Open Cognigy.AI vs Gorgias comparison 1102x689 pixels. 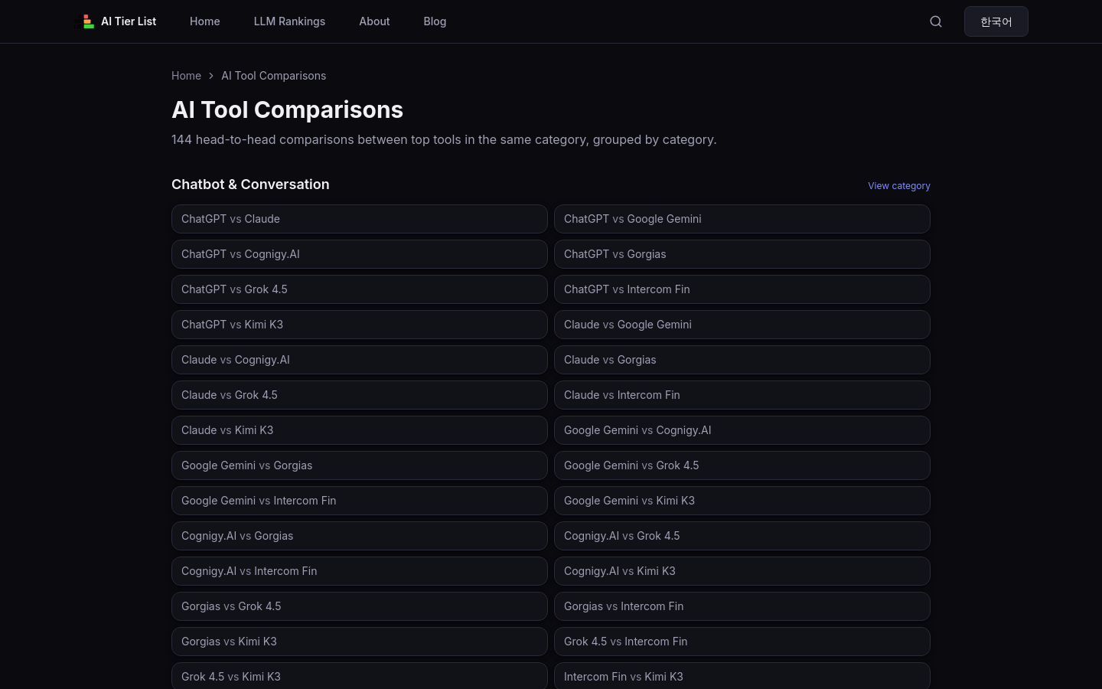[360, 536]
